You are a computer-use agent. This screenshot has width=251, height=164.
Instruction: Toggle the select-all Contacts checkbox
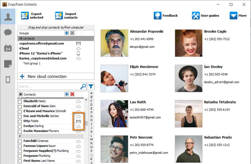coord(20,94)
